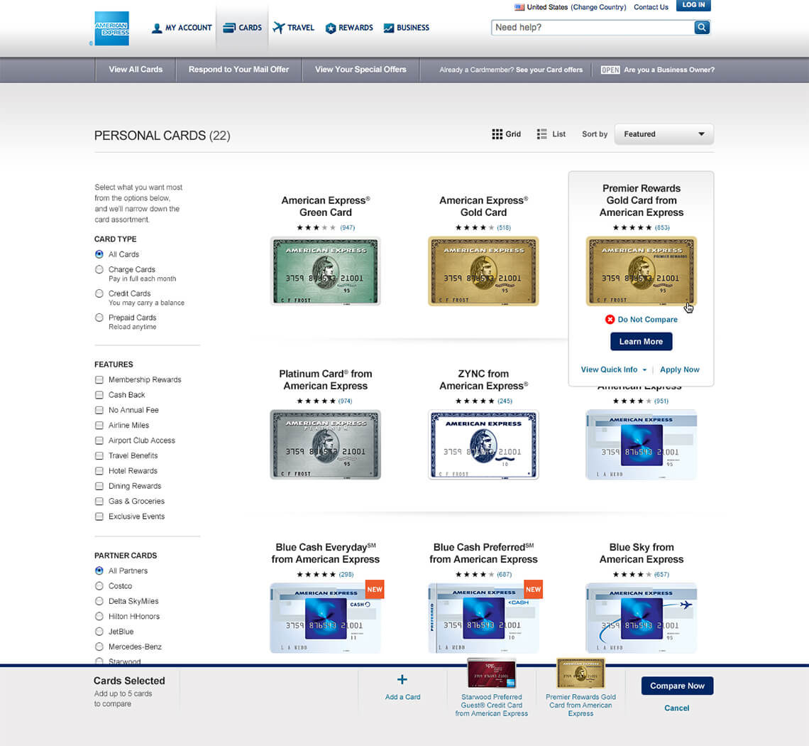Open Respond to Your Mail Offer tab

pos(238,70)
